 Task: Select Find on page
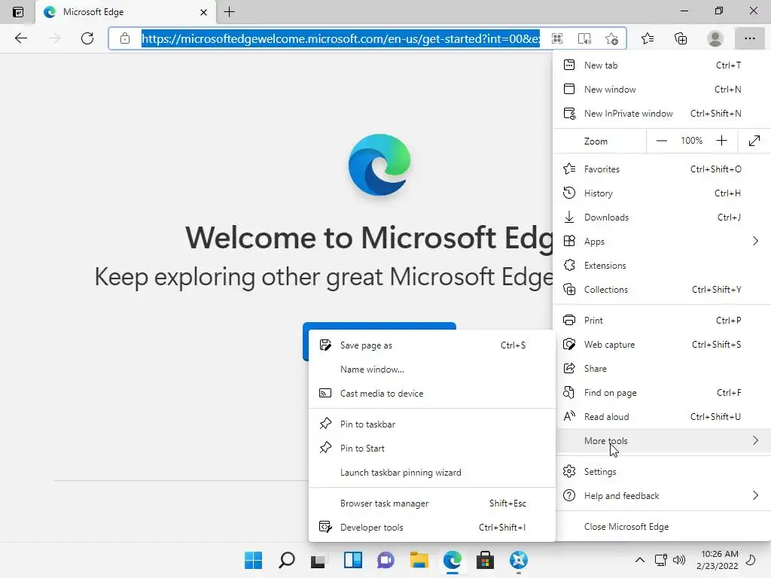point(662,393)
